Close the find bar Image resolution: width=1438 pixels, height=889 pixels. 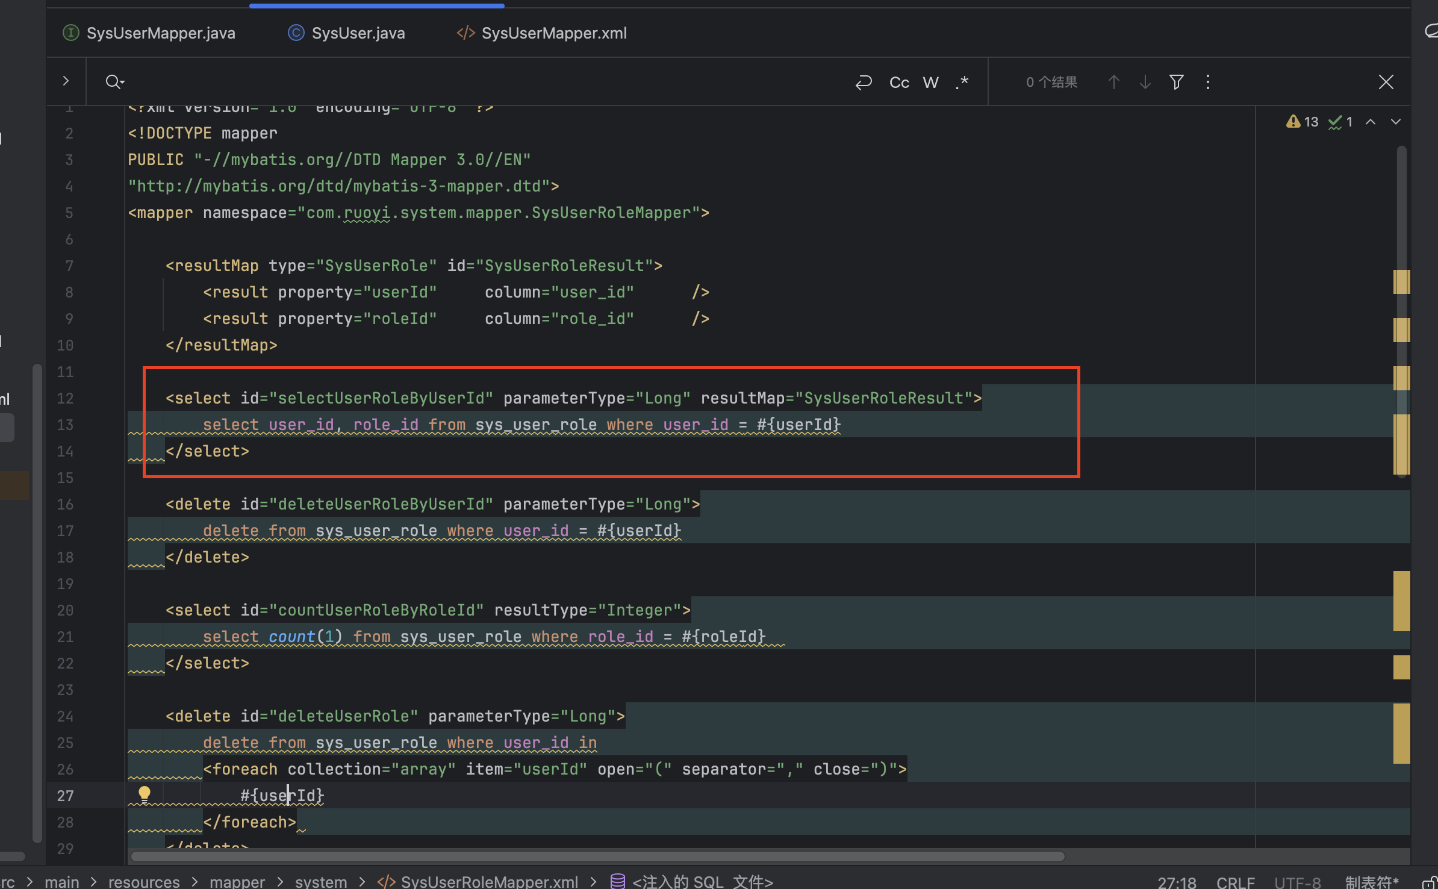pyautogui.click(x=1386, y=82)
